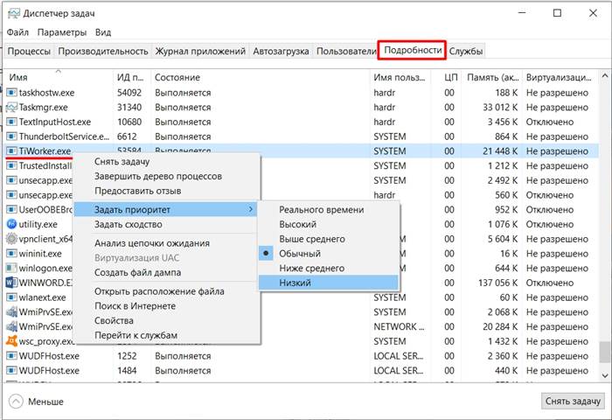The image size is (612, 420).
Task: Click the orange wsc_proxy.exe icon
Action: (x=11, y=341)
